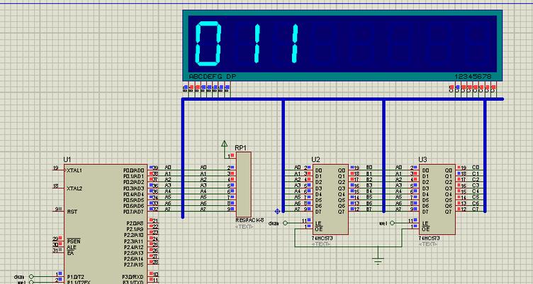The image size is (533, 284).
Task: Click the C0 wire label at U3
Action: (476, 167)
